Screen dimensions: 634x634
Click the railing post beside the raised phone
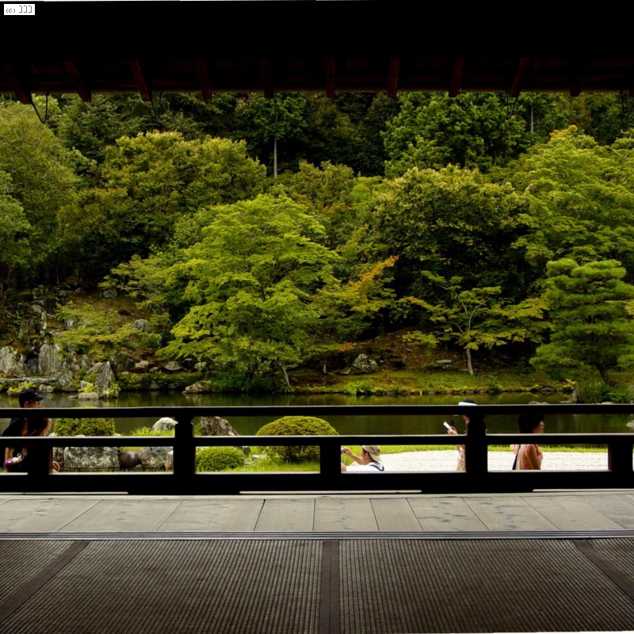click(476, 448)
